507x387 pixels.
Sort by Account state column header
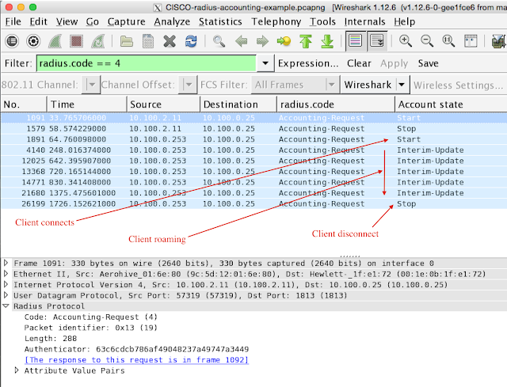(x=451, y=104)
